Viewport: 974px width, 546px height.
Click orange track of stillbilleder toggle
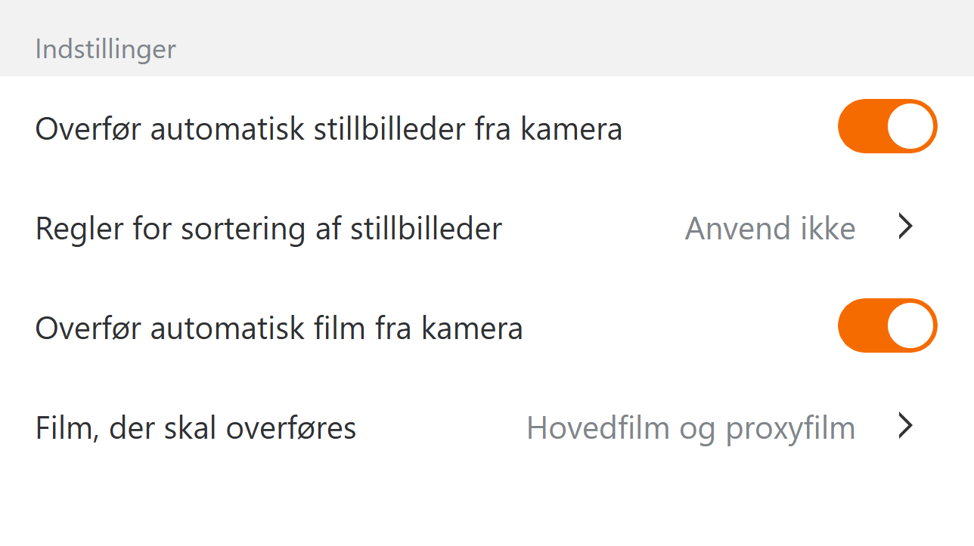pos(859,127)
